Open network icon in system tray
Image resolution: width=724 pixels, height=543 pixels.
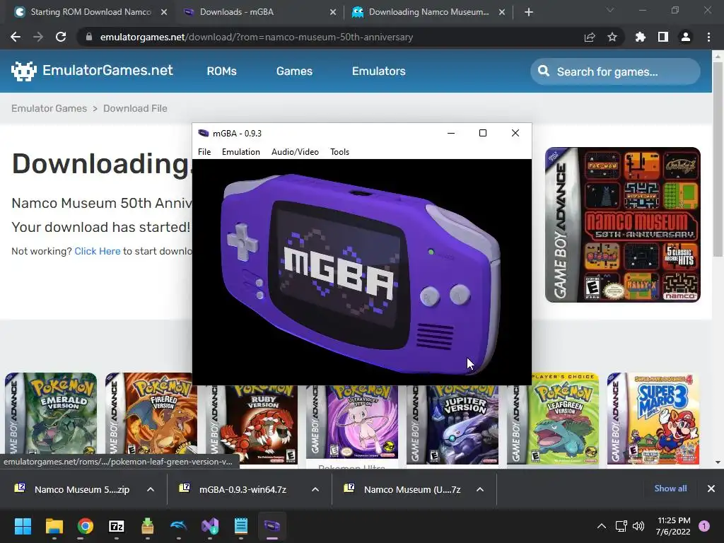621,526
